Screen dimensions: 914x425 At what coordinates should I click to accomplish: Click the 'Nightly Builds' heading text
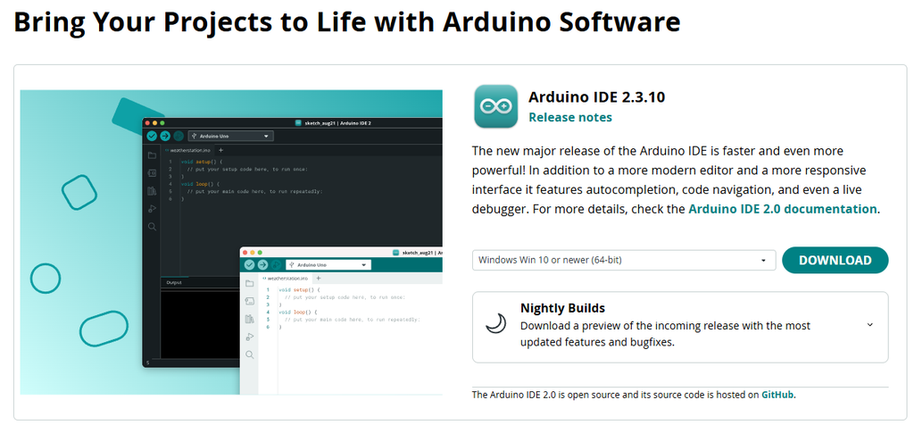click(x=562, y=308)
